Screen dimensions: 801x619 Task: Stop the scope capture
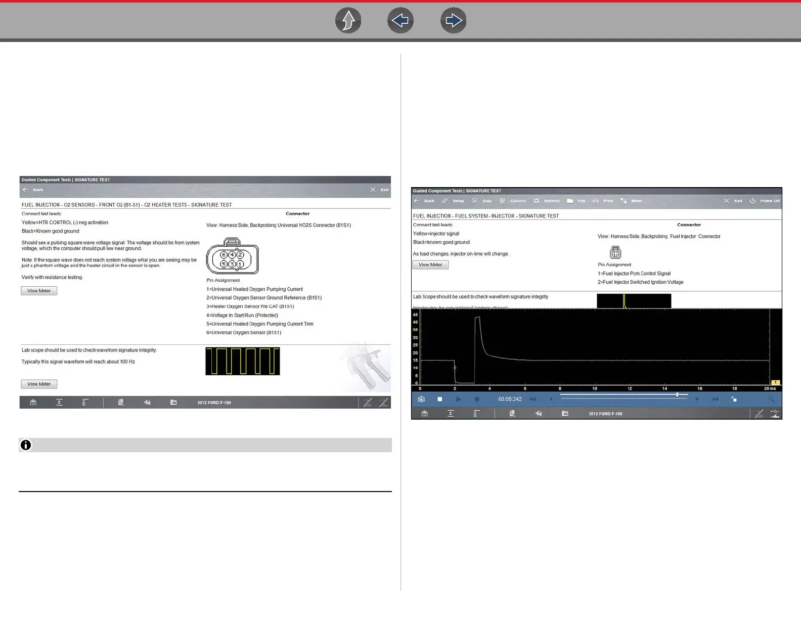440,399
